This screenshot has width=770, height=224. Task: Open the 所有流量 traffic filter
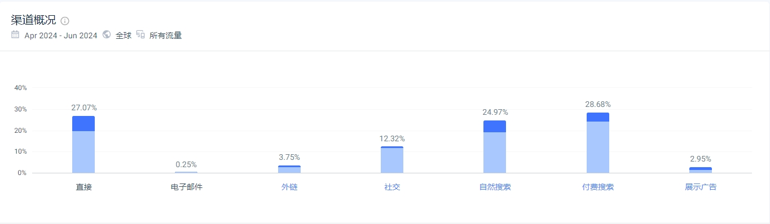coord(165,35)
